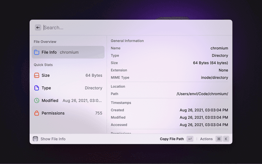Click the extension icon beside Show File Info
The width and height of the screenshot is (262, 164).
coord(36,139)
